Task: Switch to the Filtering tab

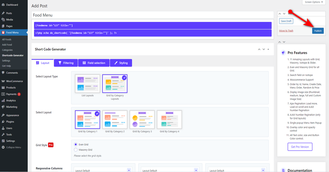Action: point(66,63)
